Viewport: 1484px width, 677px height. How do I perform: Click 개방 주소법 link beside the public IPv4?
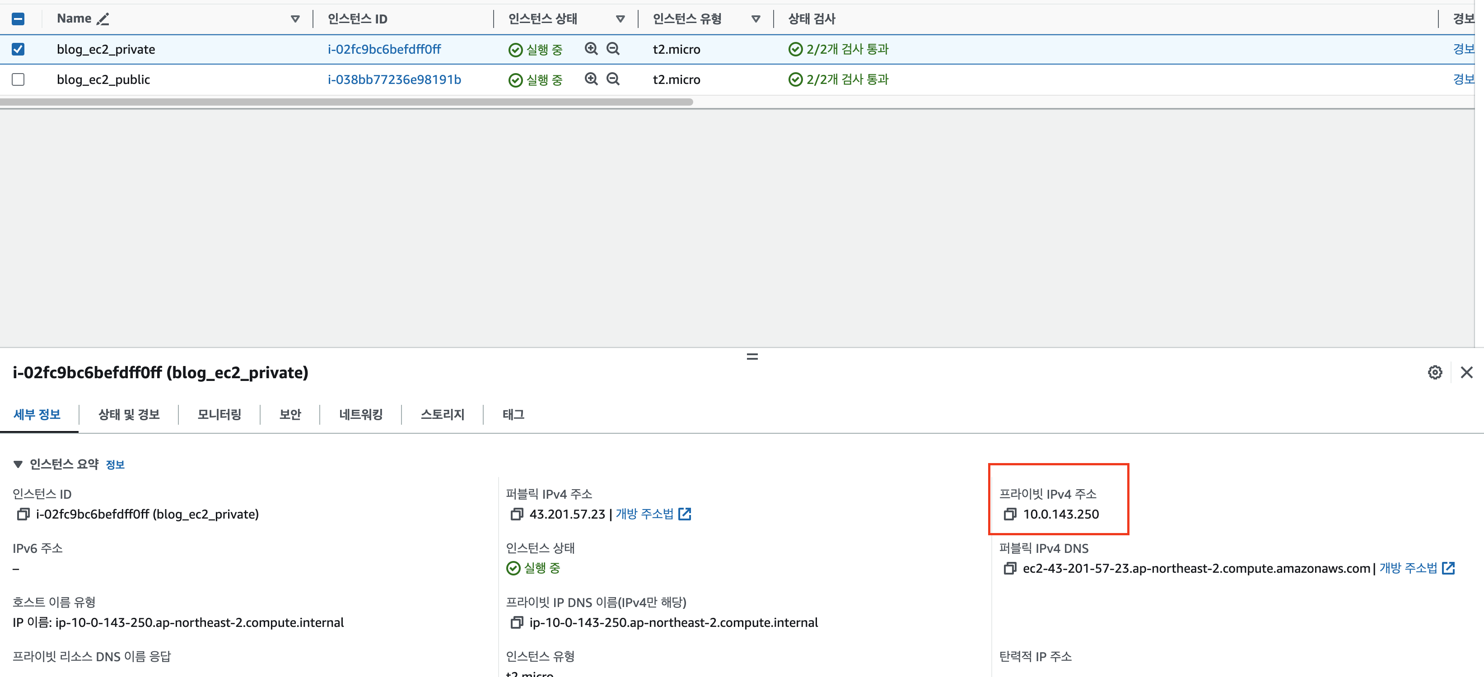[x=644, y=514]
